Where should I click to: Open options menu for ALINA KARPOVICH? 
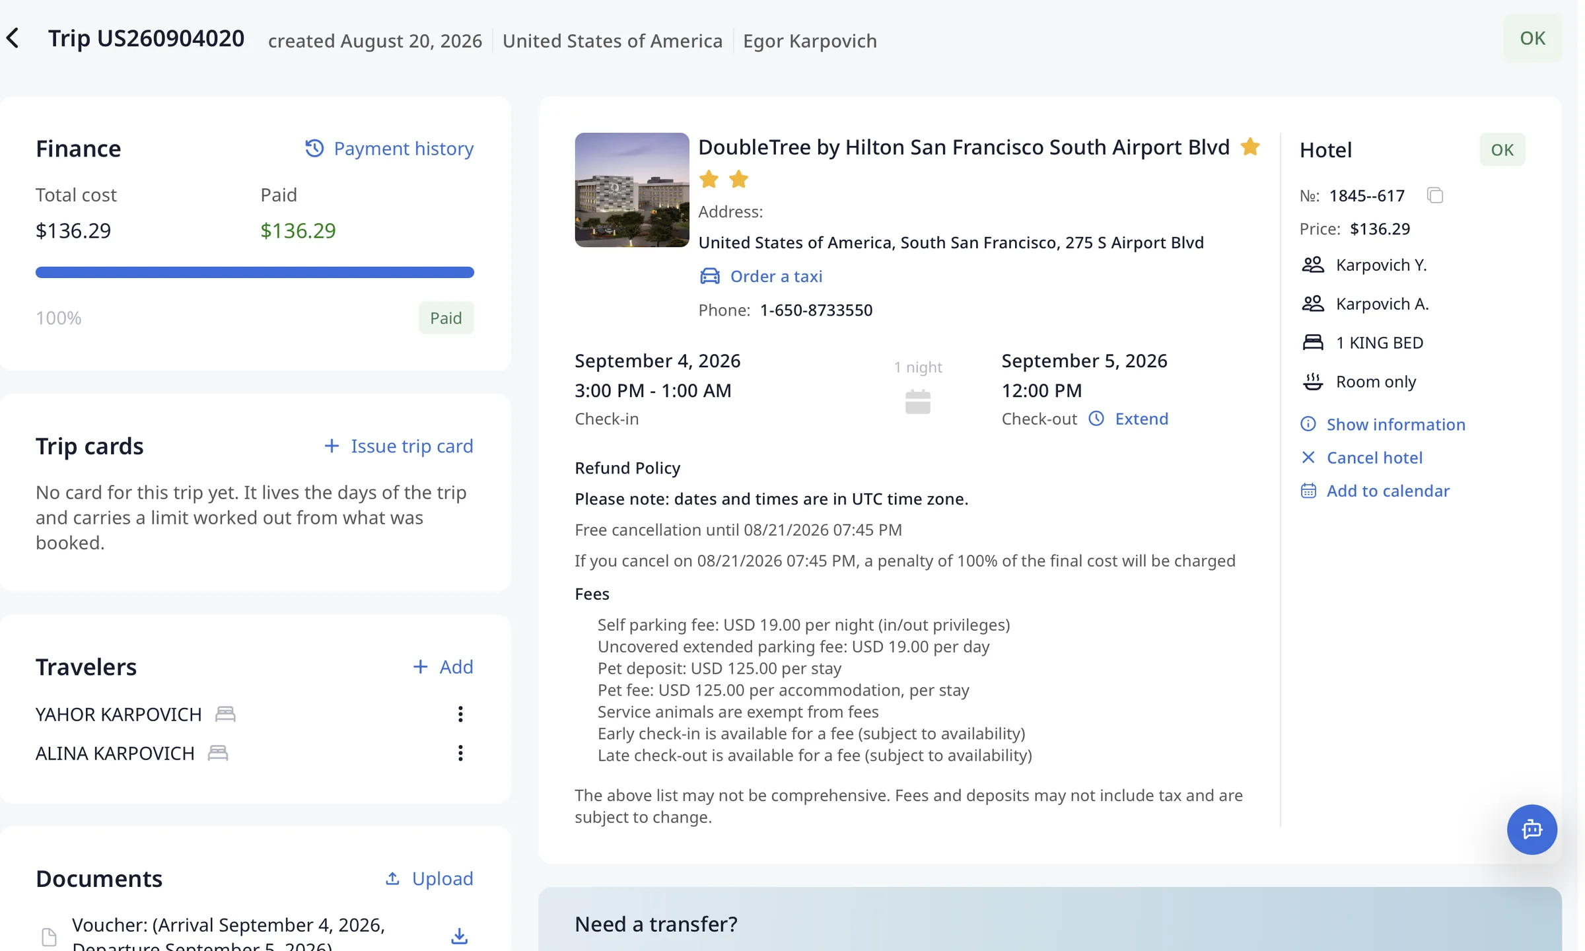point(460,753)
